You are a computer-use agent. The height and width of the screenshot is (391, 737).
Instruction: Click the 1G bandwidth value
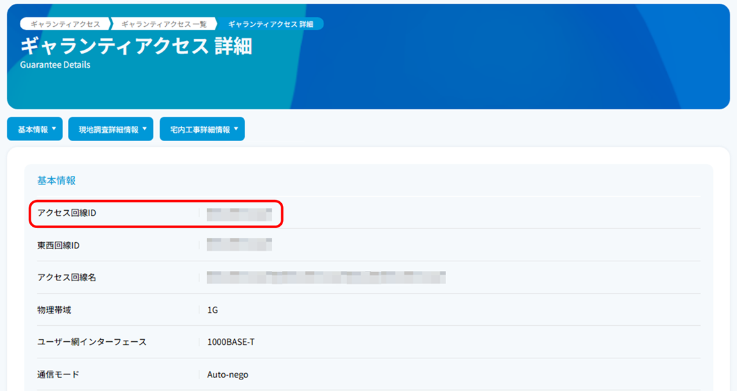point(212,310)
